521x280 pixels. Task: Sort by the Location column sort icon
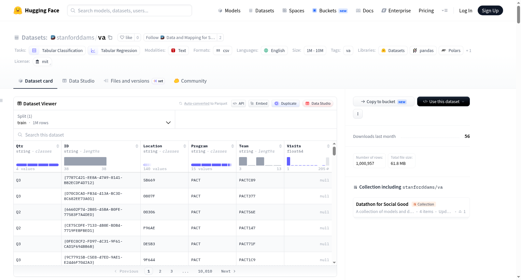(185, 146)
